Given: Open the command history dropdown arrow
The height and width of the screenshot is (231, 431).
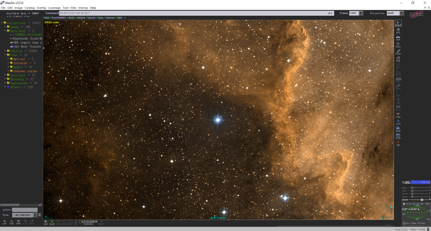Looking at the screenshot, I should pyautogui.click(x=332, y=13).
